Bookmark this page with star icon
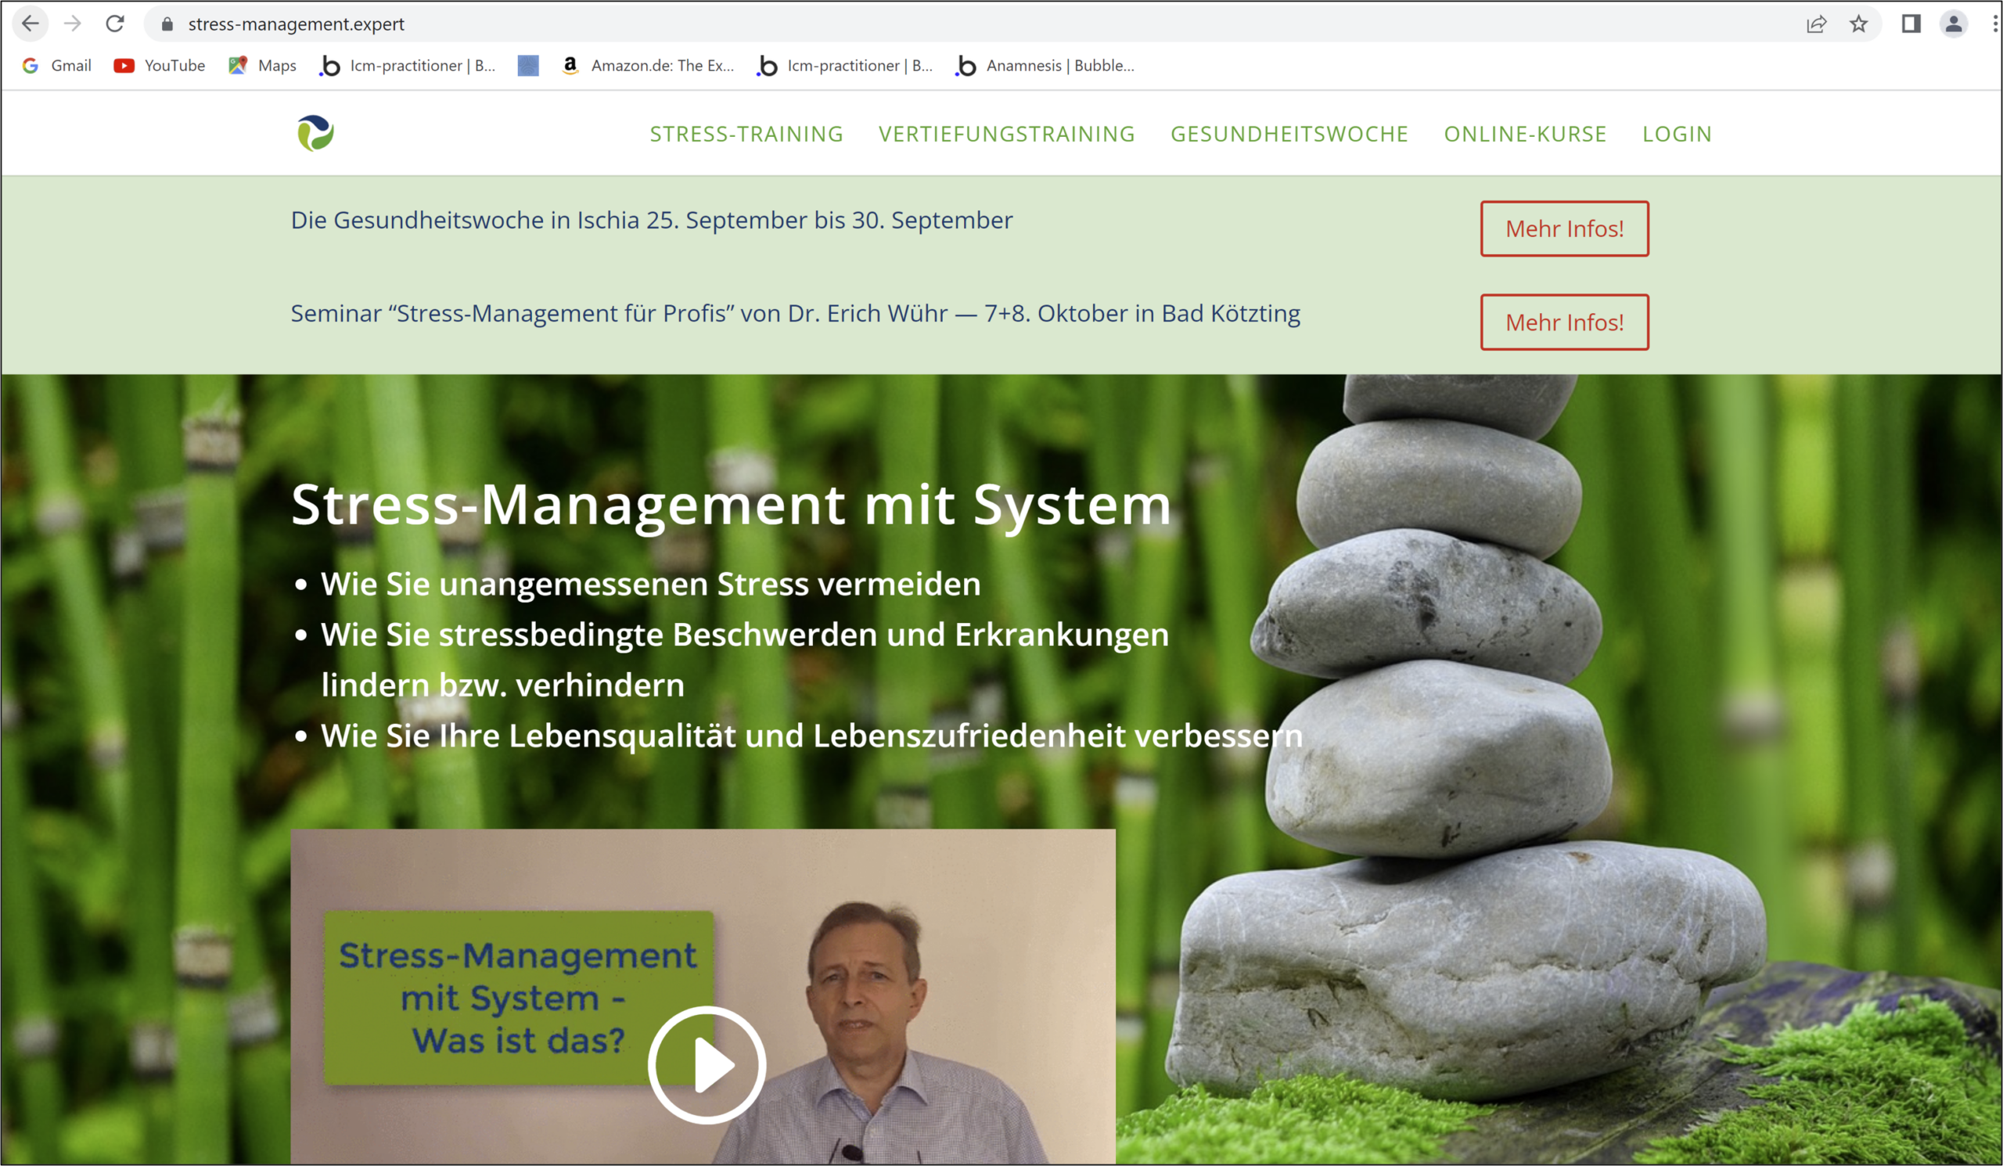This screenshot has height=1166, width=2003. (1858, 23)
